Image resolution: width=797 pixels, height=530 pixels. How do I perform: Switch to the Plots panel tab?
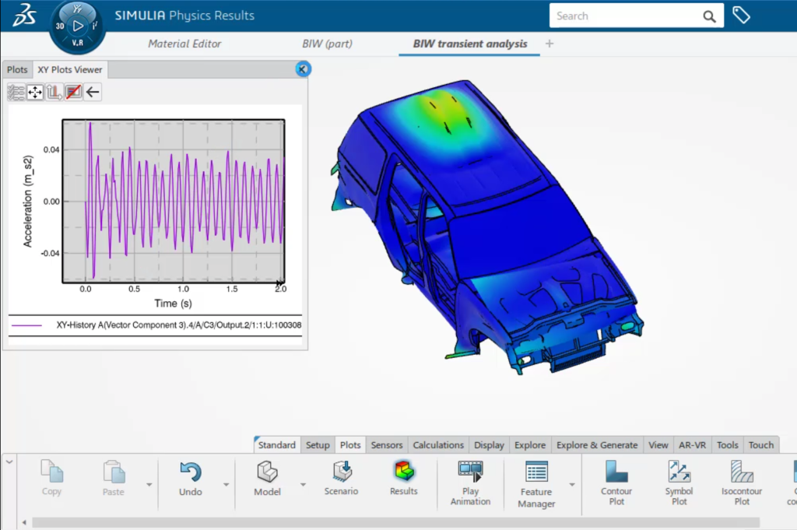click(17, 69)
